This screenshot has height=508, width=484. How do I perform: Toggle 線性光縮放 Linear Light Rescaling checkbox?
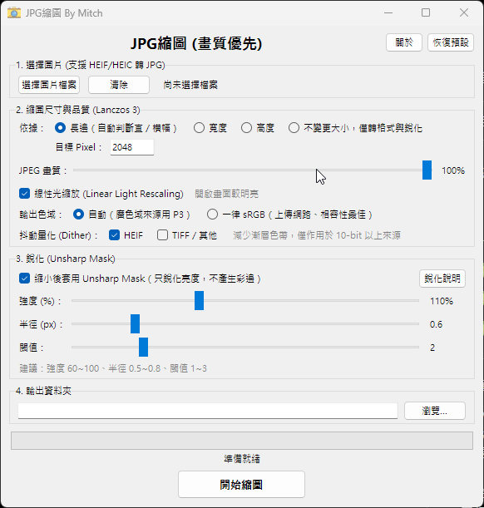coord(25,194)
